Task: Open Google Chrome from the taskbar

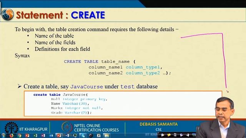Action: [x=20, y=135]
